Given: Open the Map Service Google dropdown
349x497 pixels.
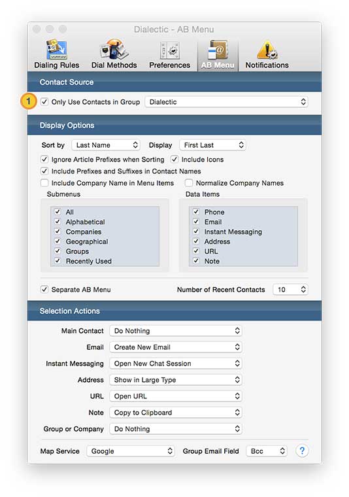Looking at the screenshot, I should tap(131, 451).
